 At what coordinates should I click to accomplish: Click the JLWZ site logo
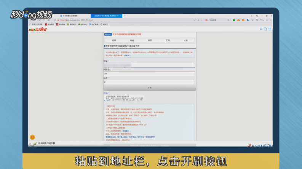click(x=38, y=29)
